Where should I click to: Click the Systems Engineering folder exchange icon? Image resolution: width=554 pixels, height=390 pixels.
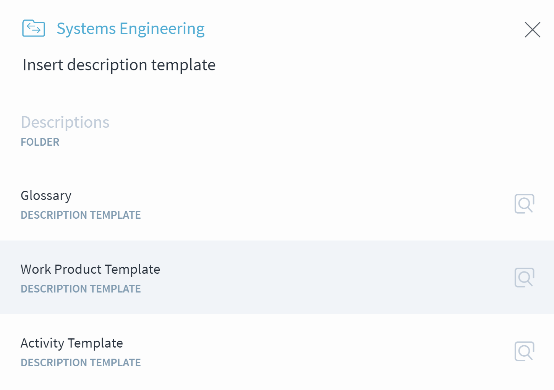34,28
